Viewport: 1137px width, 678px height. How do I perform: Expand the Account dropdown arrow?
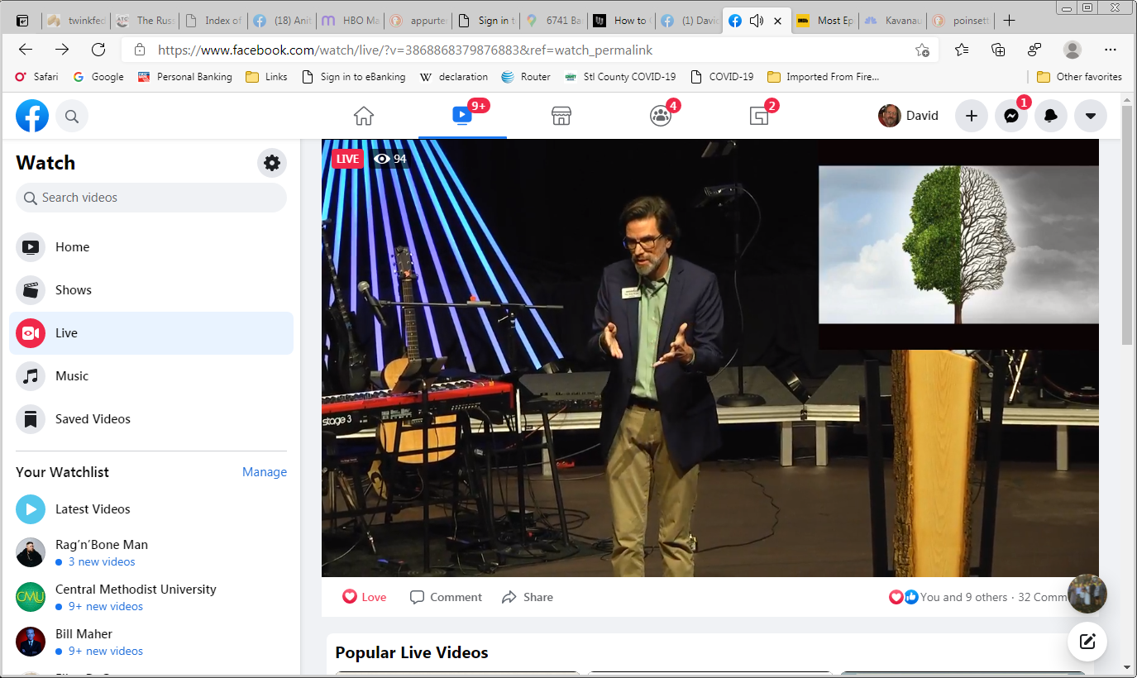[1090, 116]
